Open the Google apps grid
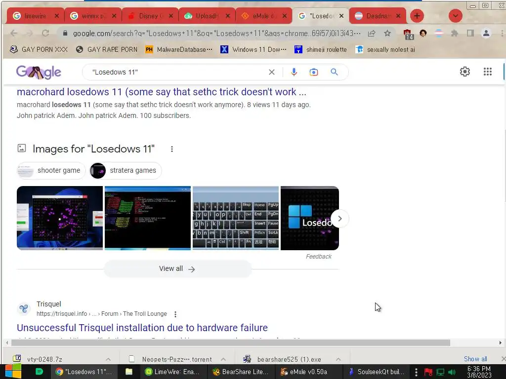 tap(488, 72)
